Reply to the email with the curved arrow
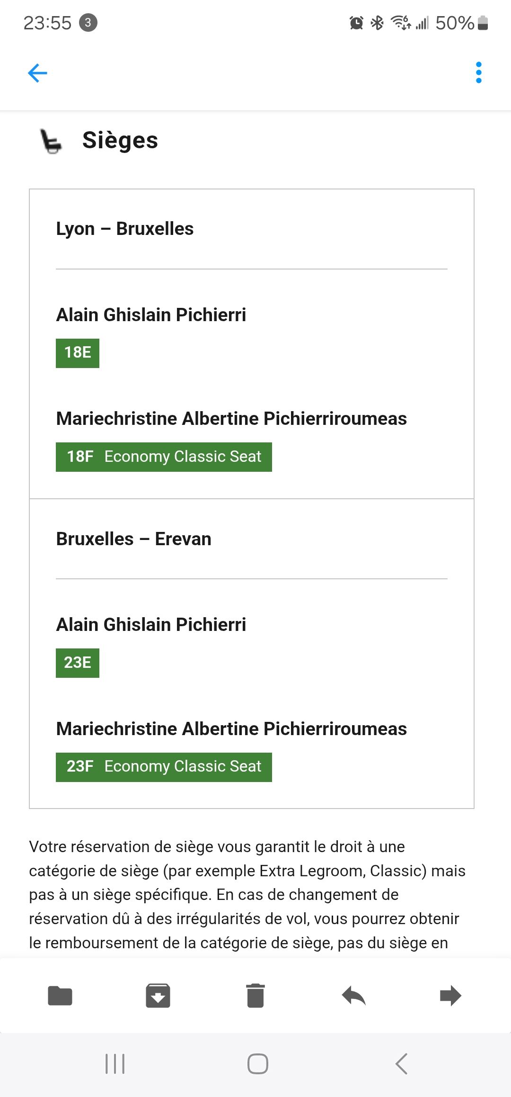 click(x=353, y=996)
